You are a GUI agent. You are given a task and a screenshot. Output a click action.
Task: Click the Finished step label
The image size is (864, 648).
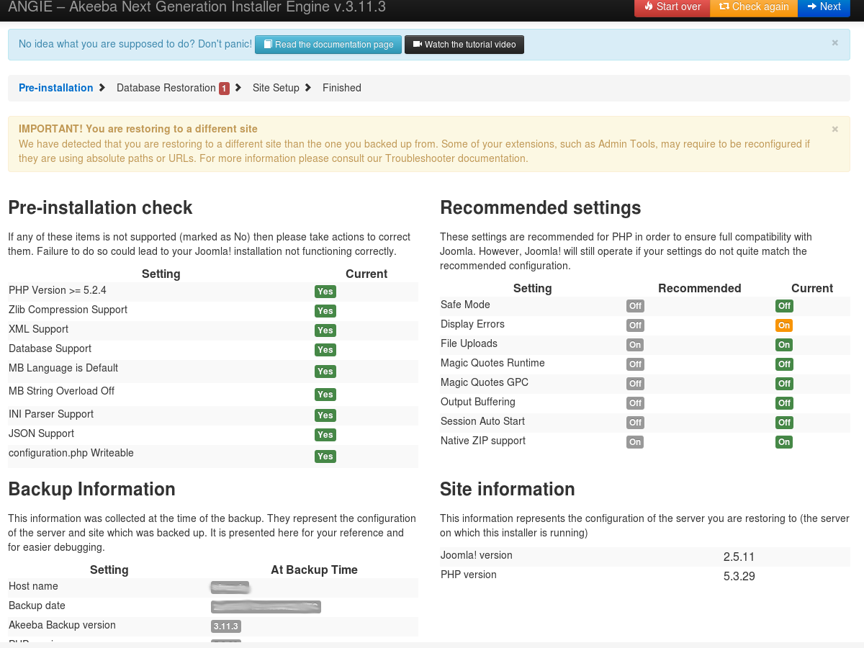[x=342, y=88]
